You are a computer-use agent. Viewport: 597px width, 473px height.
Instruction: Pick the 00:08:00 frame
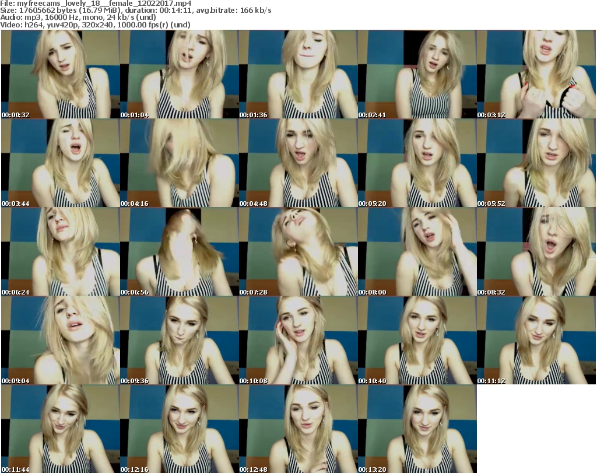pos(417,252)
